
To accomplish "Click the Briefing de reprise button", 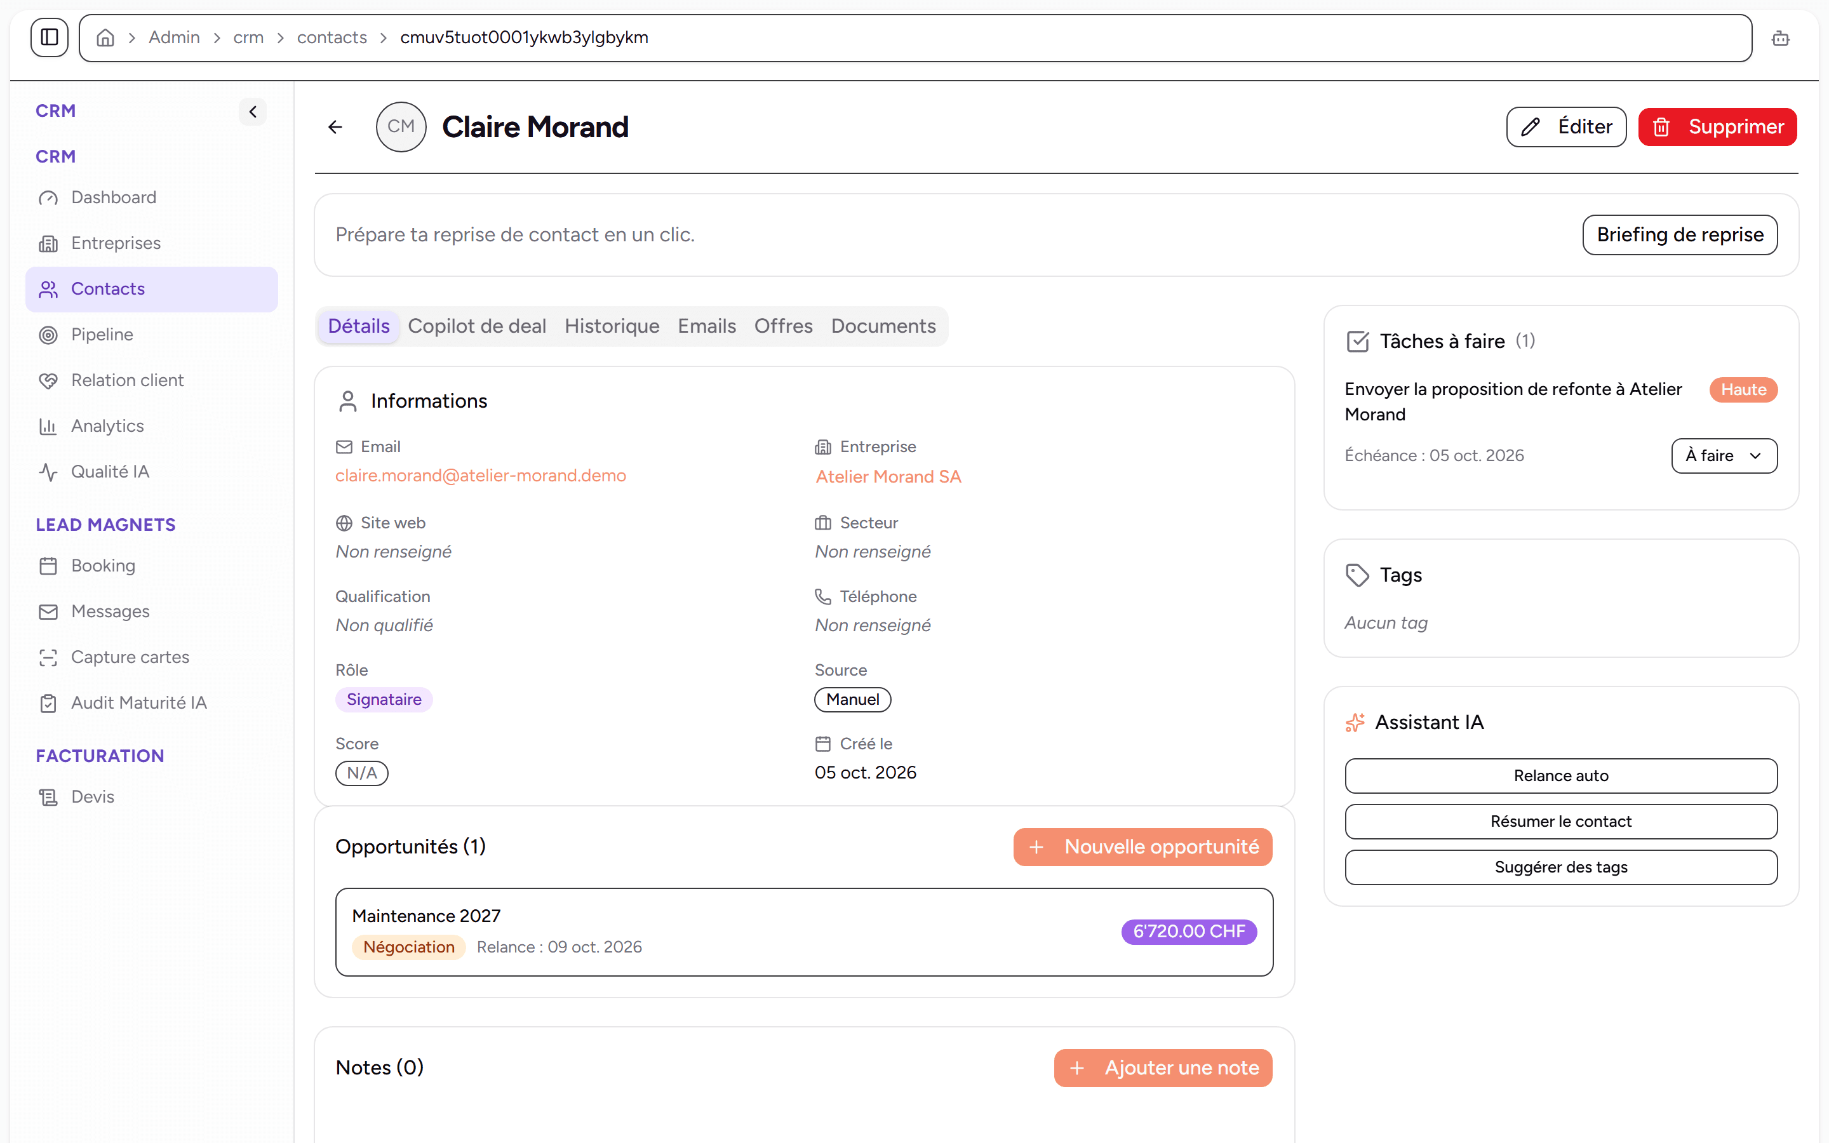I will (x=1680, y=235).
